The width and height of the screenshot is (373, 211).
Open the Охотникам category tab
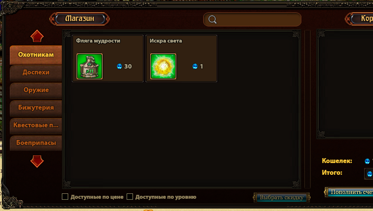pyautogui.click(x=36, y=55)
